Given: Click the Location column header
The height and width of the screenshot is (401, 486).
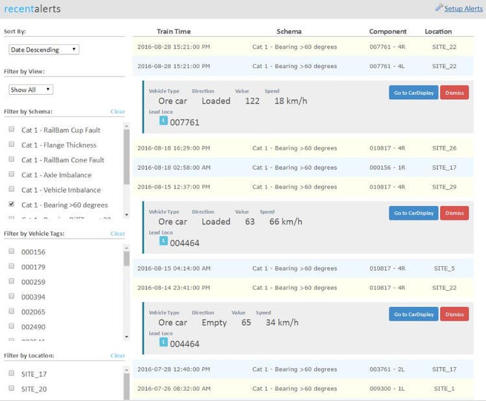Looking at the screenshot, I should tap(438, 31).
